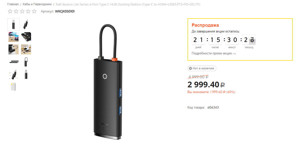Click the Распродажа sale heading
This screenshot has height=151, width=296.
[205, 25]
